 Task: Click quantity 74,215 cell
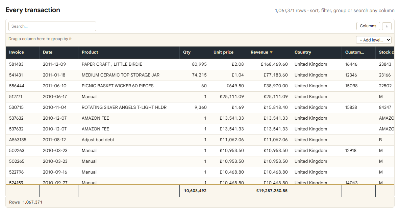(x=195, y=75)
